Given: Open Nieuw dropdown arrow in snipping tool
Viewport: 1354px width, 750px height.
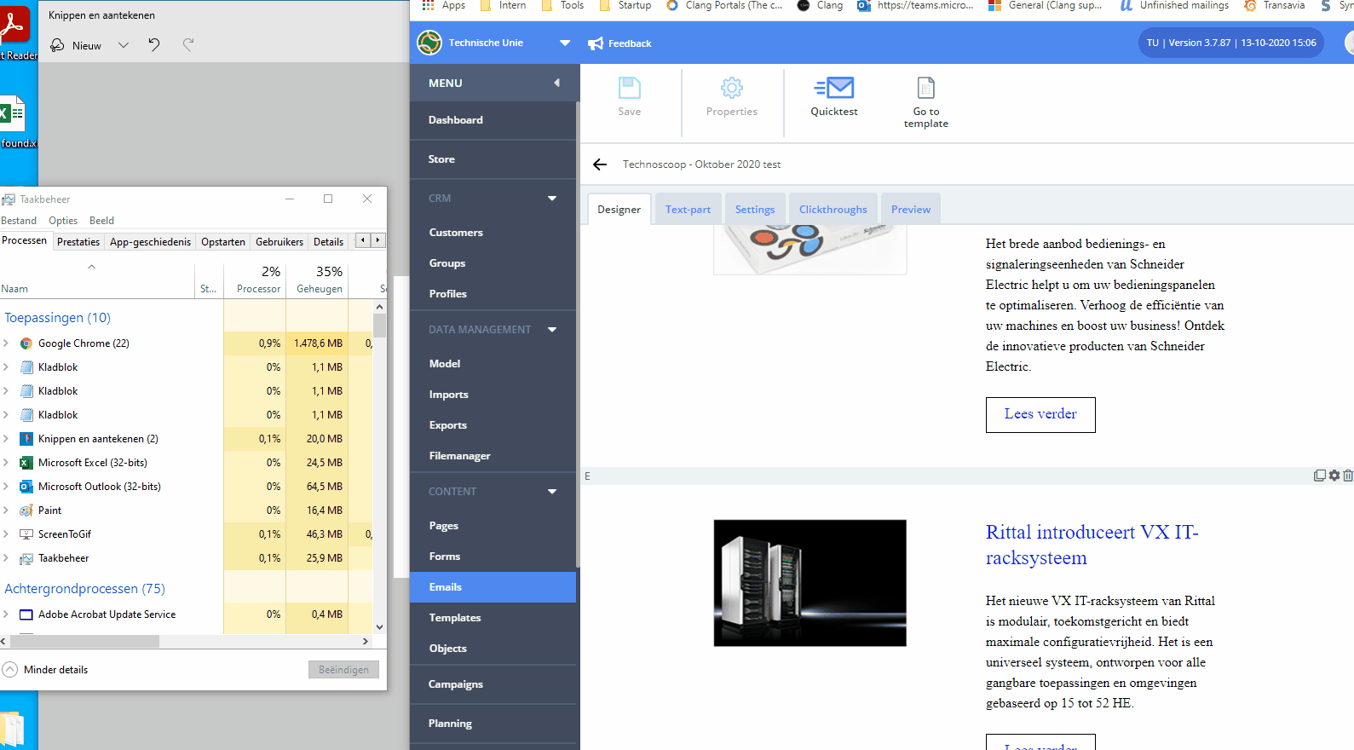Looking at the screenshot, I should tap(124, 45).
